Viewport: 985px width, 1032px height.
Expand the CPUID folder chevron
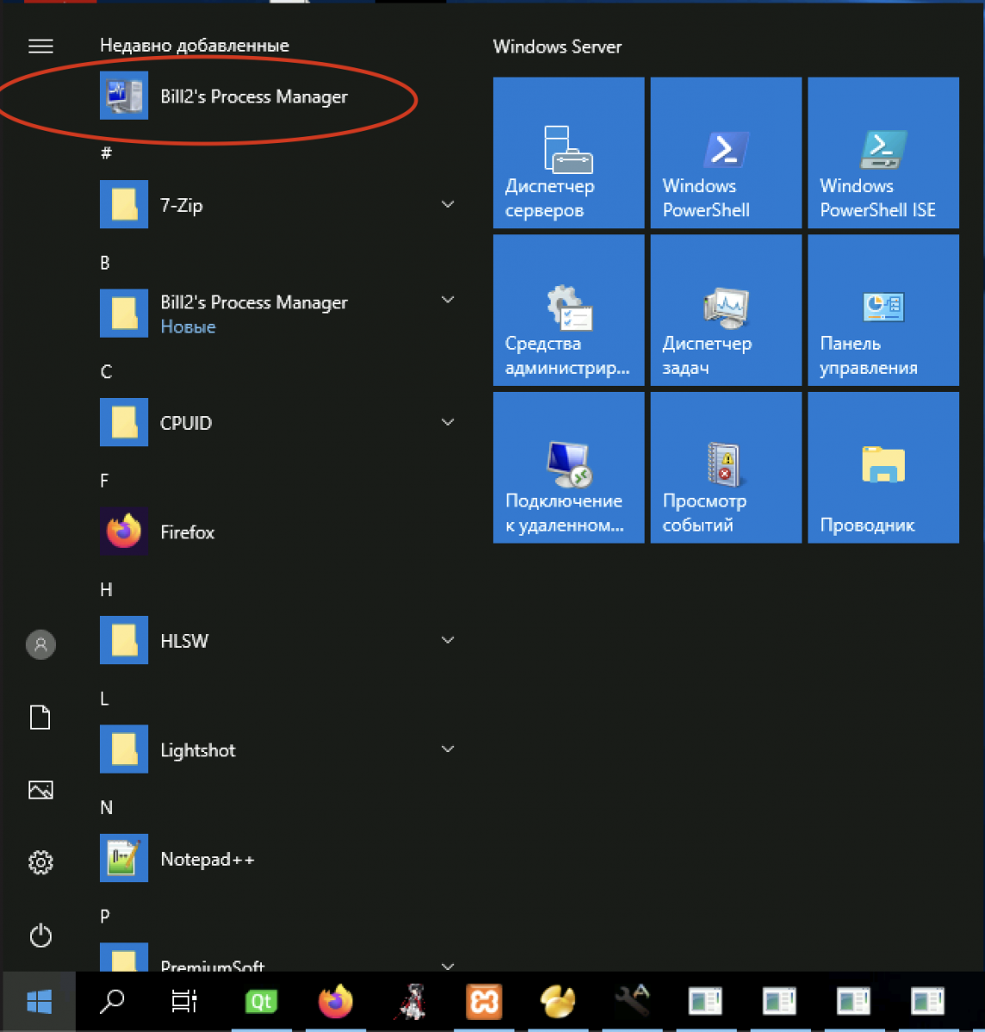point(448,422)
